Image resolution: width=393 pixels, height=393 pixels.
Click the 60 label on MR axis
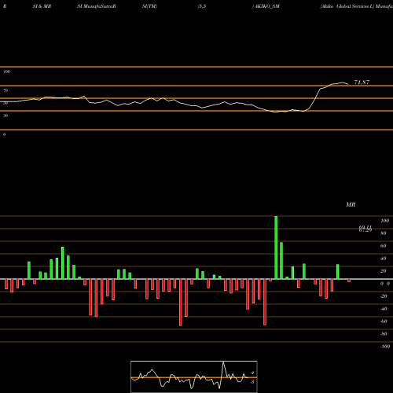pyautogui.click(x=384, y=246)
